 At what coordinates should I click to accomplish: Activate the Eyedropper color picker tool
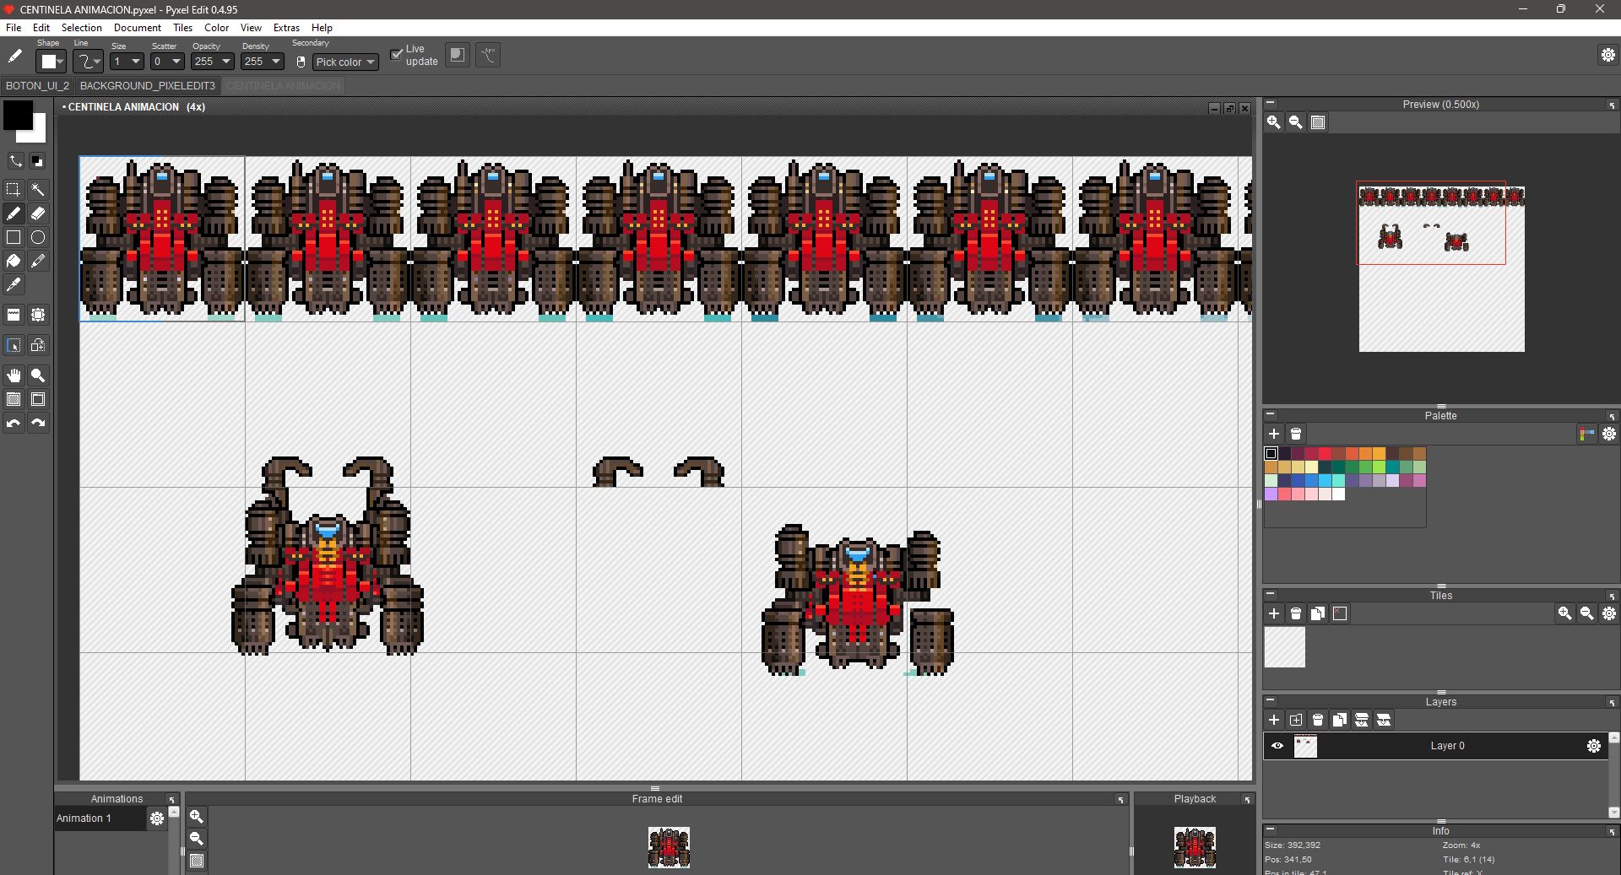(x=14, y=285)
